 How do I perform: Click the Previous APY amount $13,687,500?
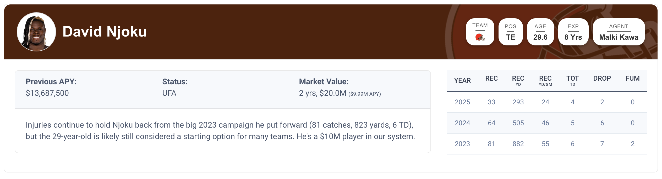47,93
